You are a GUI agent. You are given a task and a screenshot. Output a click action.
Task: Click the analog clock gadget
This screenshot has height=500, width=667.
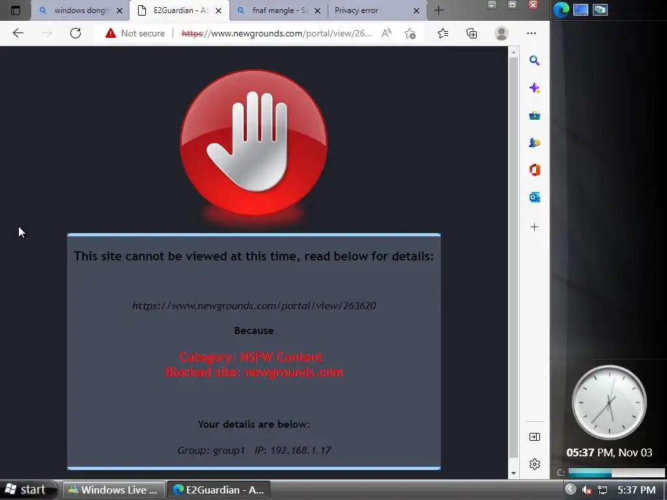pos(609,402)
